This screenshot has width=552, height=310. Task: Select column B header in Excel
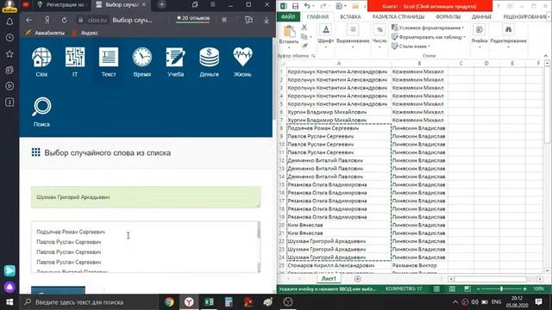coord(419,63)
